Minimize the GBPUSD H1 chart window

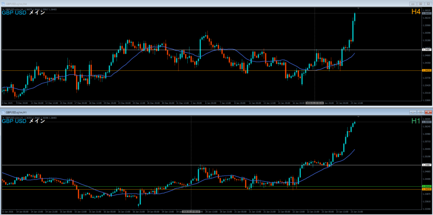click(x=412, y=112)
